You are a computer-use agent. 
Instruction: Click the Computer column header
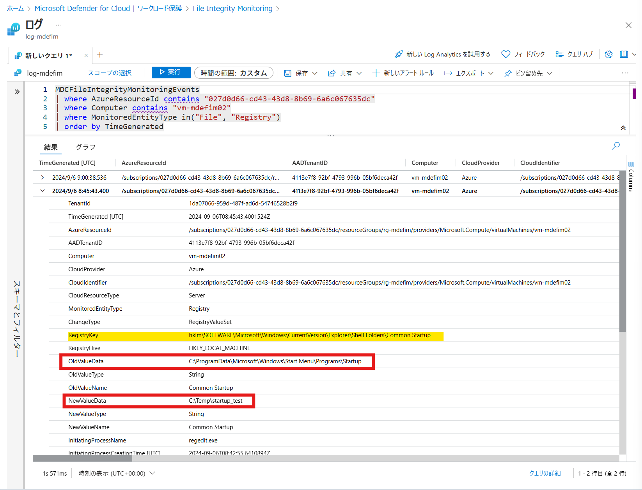pos(425,163)
